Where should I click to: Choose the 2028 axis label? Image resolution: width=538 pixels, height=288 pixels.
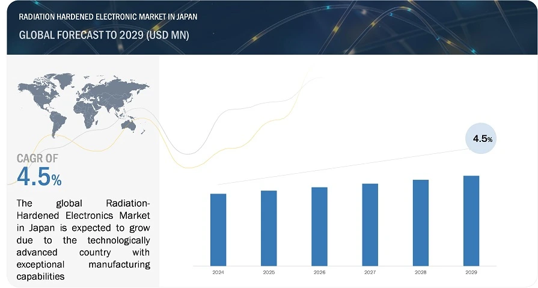421,272
